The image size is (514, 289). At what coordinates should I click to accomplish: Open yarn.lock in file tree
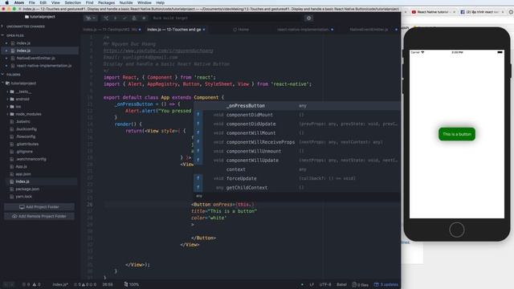[23, 197]
